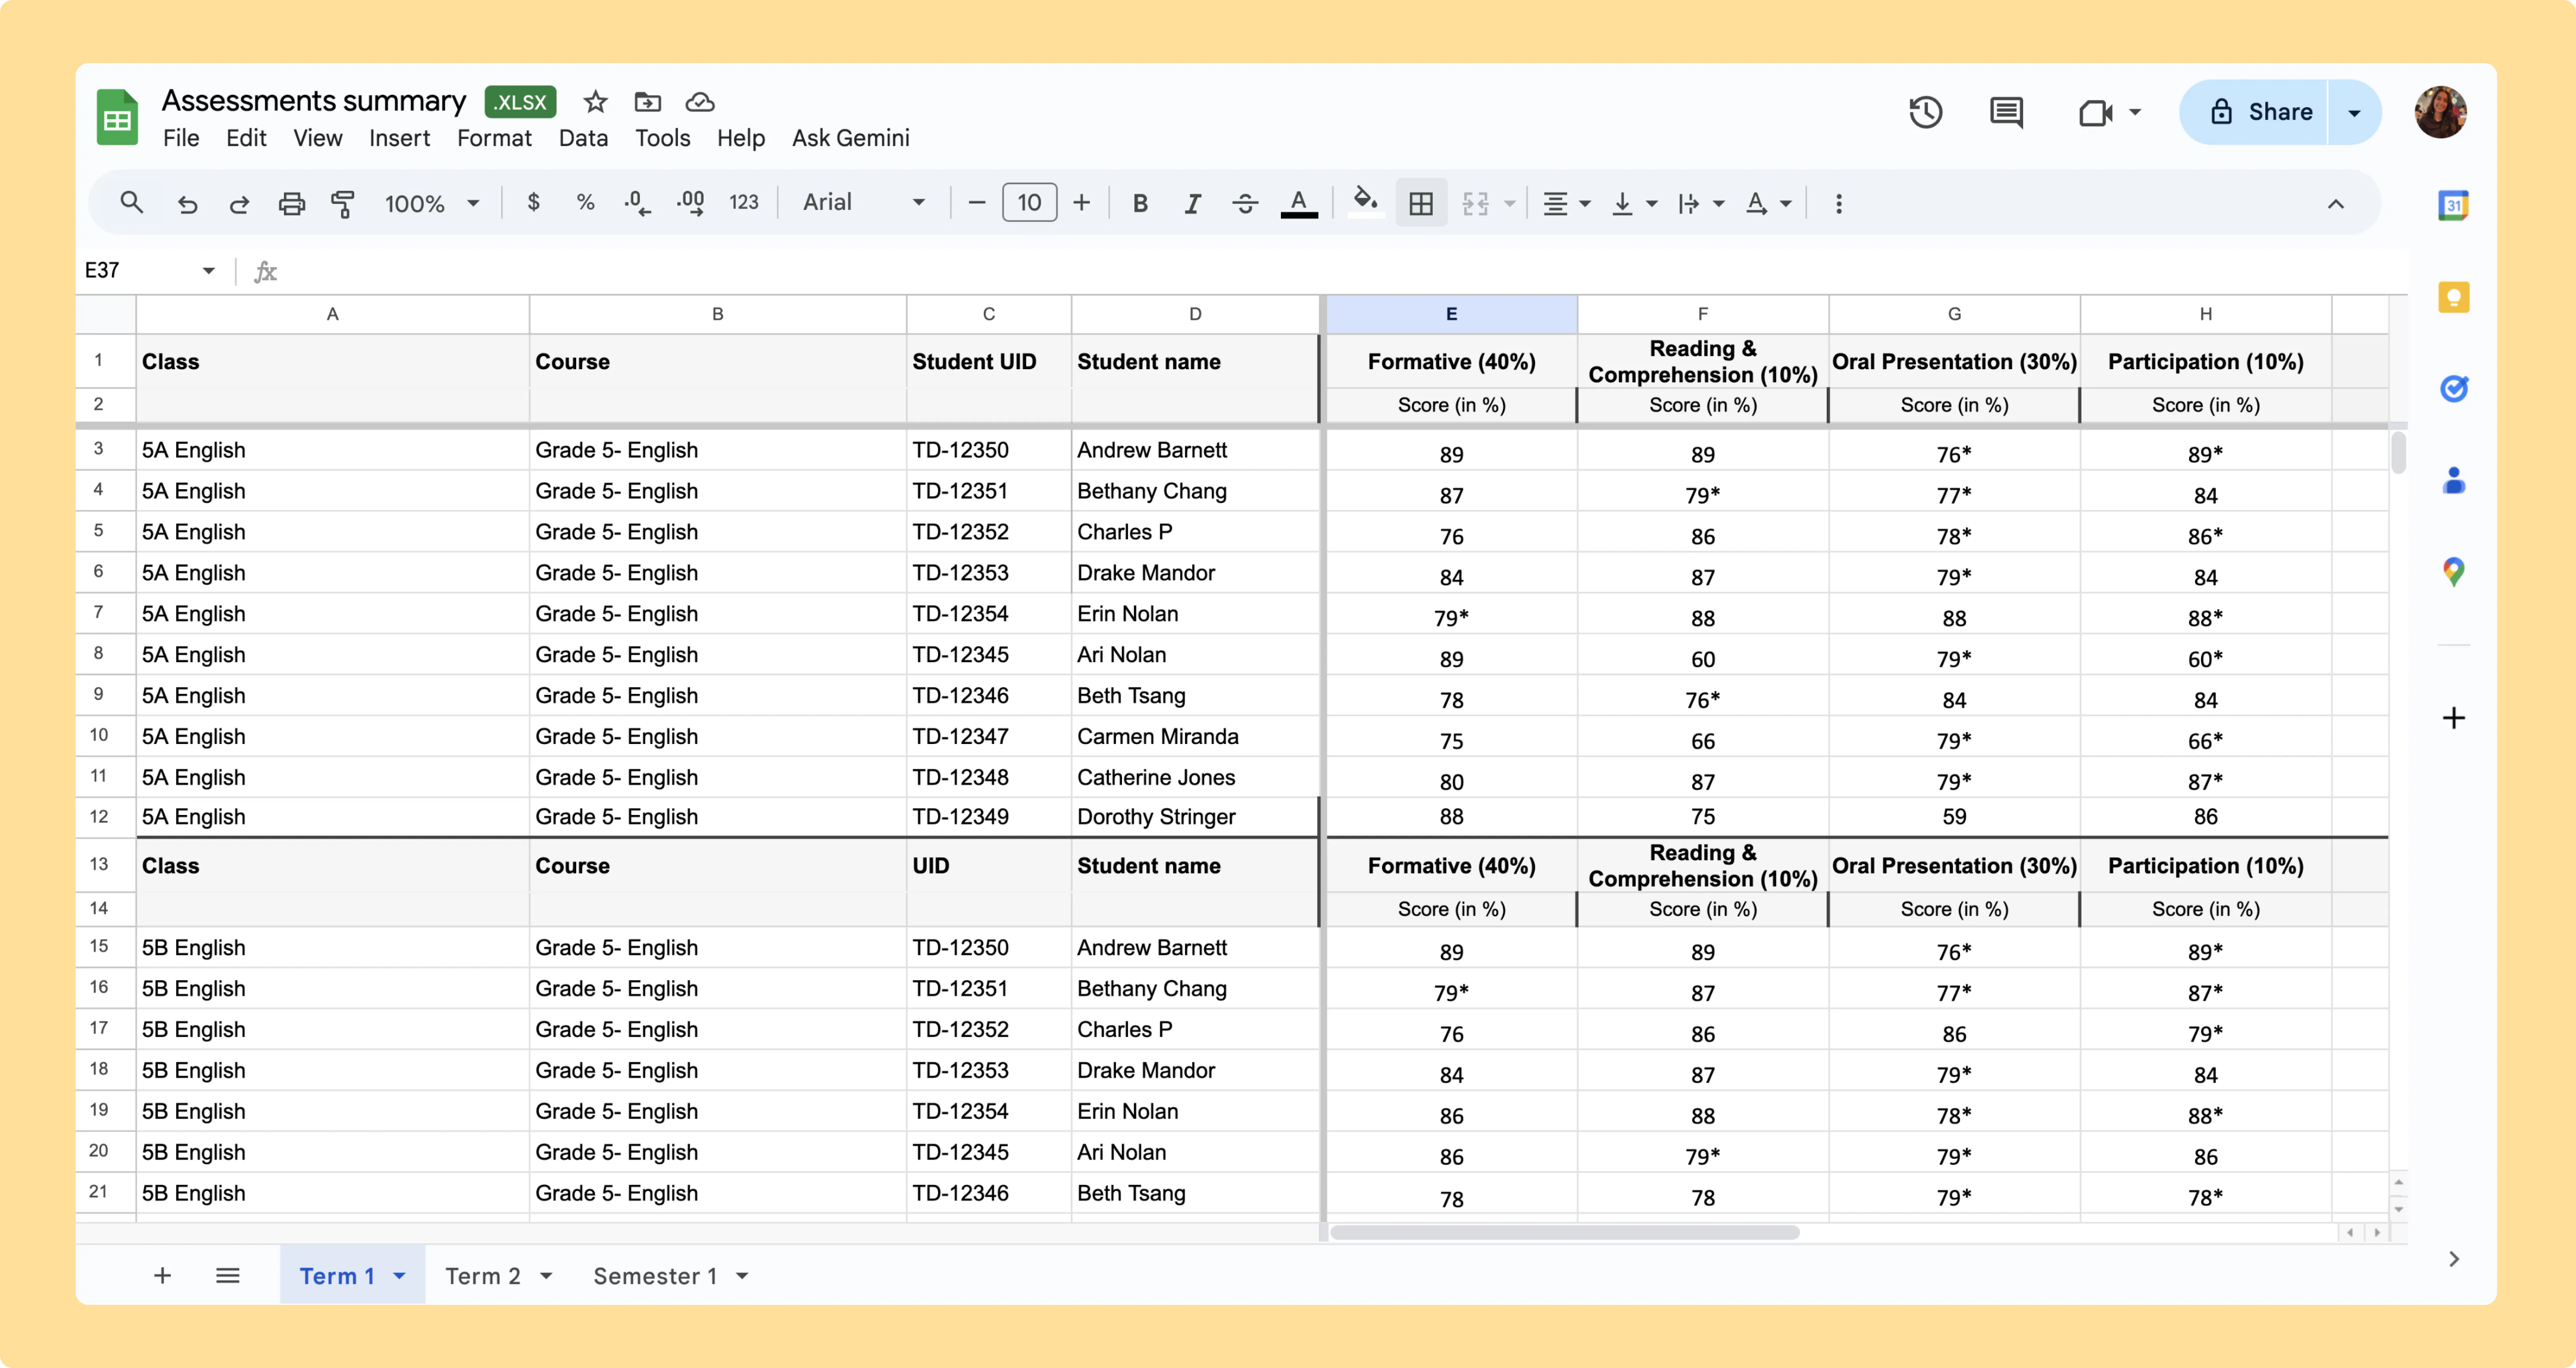2576x1368 pixels.
Task: Open Google Calendar in the side panel
Action: [x=2453, y=206]
